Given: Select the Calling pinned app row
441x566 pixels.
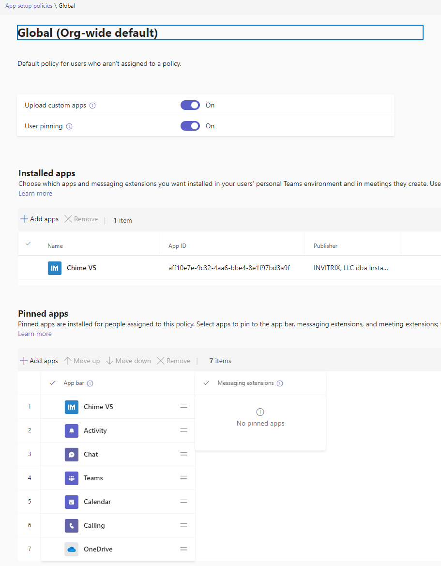Looking at the screenshot, I should (118, 526).
